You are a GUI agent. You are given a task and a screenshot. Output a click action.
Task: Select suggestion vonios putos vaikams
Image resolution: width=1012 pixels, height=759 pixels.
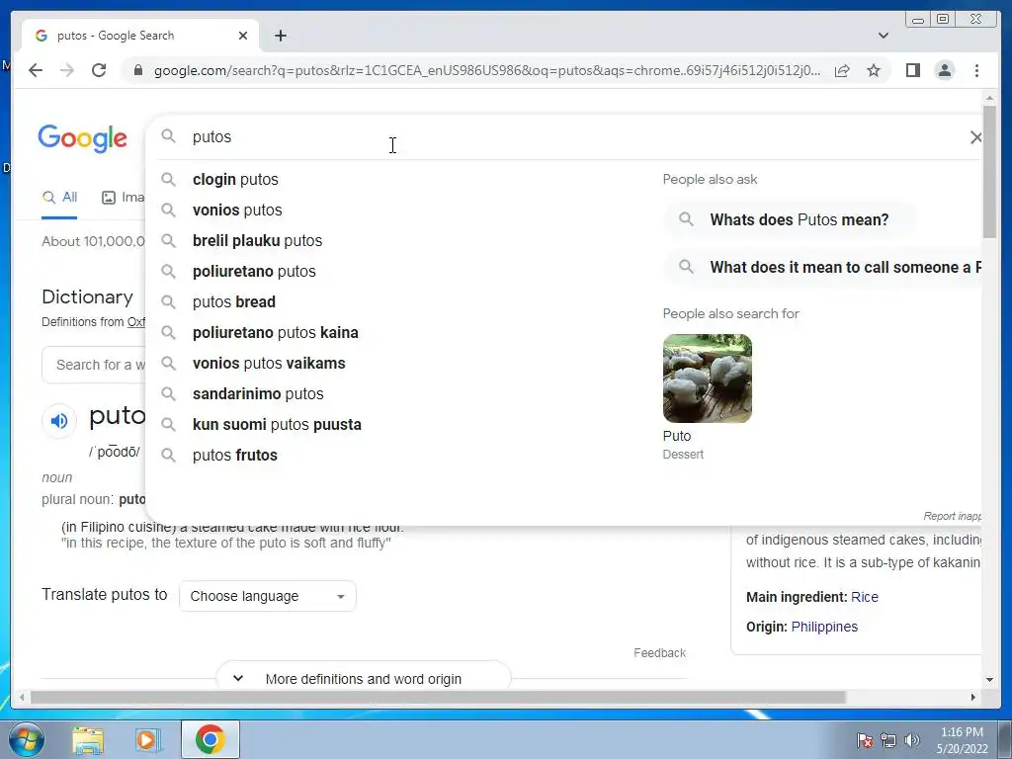[269, 364]
